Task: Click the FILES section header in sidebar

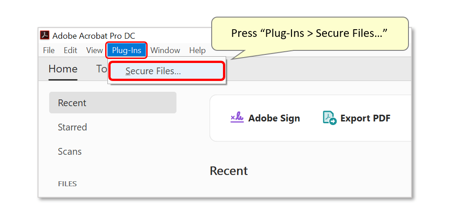Action: coord(67,184)
